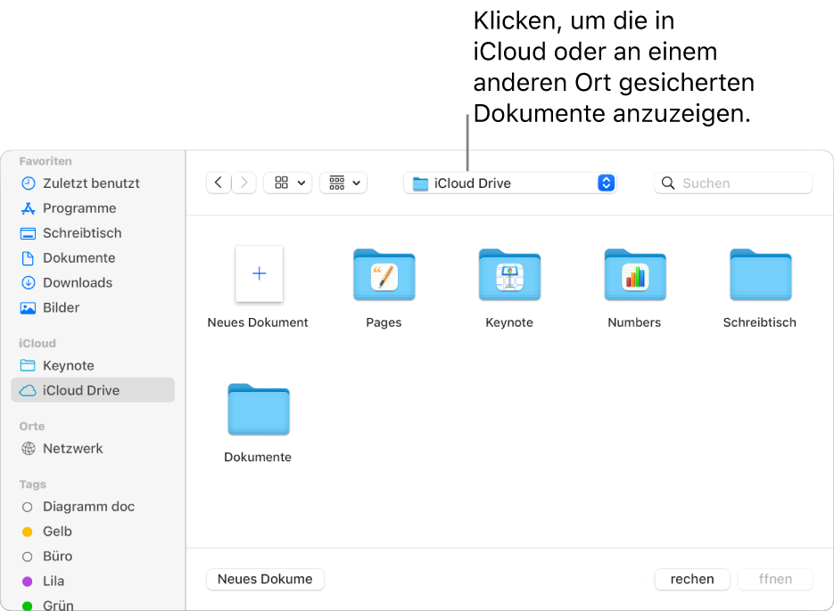Open the iCloud Drive location pop-up menu
834x611 pixels.
[x=509, y=183]
